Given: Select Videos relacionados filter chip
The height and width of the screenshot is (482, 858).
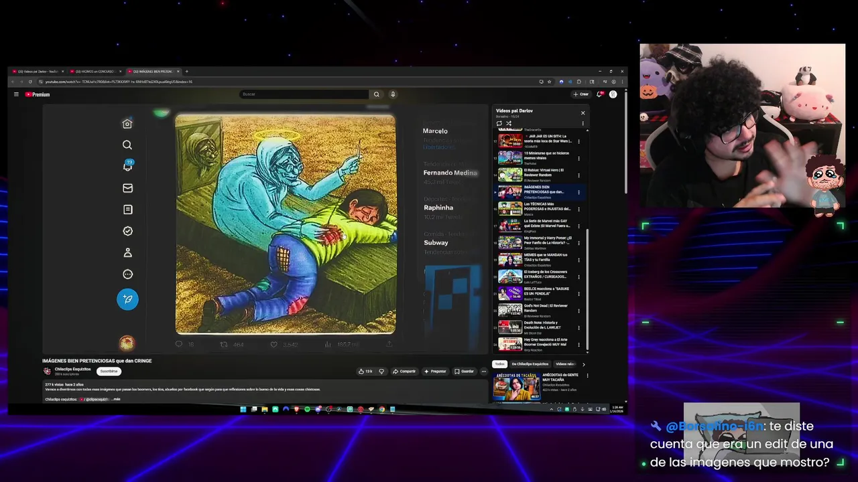Looking at the screenshot, I should 565,364.
